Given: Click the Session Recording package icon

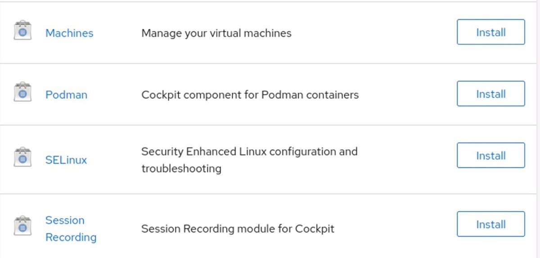Looking at the screenshot, I should [22, 226].
